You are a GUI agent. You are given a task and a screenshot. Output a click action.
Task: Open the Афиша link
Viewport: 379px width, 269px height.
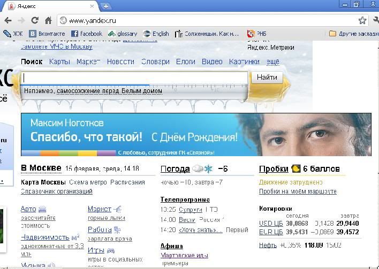click(172, 246)
